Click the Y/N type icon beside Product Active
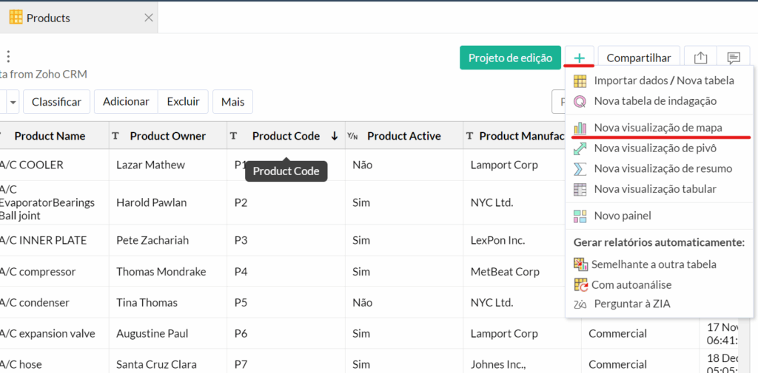The image size is (758, 373). pos(352,136)
